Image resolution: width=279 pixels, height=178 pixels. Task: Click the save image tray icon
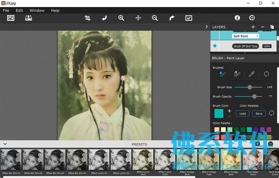pos(28,18)
